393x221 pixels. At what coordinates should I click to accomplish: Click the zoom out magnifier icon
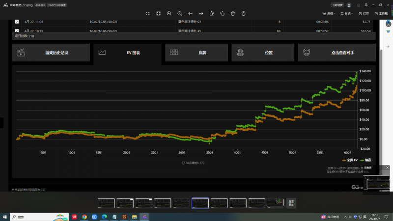(179, 13)
